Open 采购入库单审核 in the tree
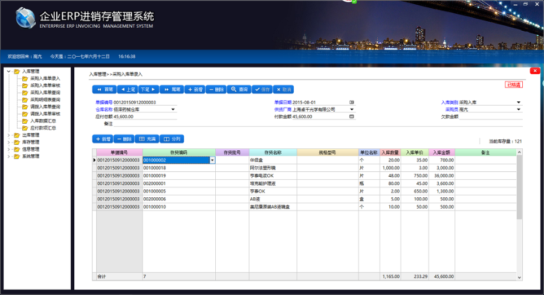Viewport: 544px width, 295px height. coord(45,86)
